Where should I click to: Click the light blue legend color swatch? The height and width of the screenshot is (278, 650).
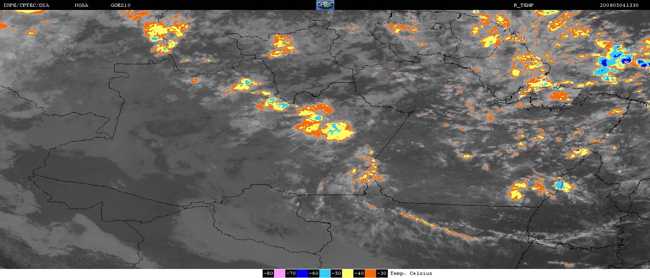click(325, 273)
